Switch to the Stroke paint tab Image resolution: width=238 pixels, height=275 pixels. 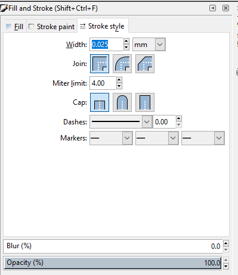[x=52, y=27]
